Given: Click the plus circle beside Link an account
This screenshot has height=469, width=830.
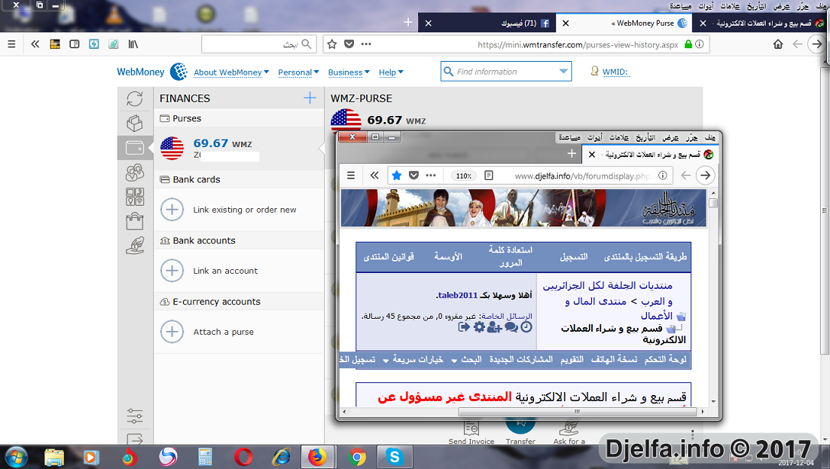Looking at the screenshot, I should click(x=172, y=271).
